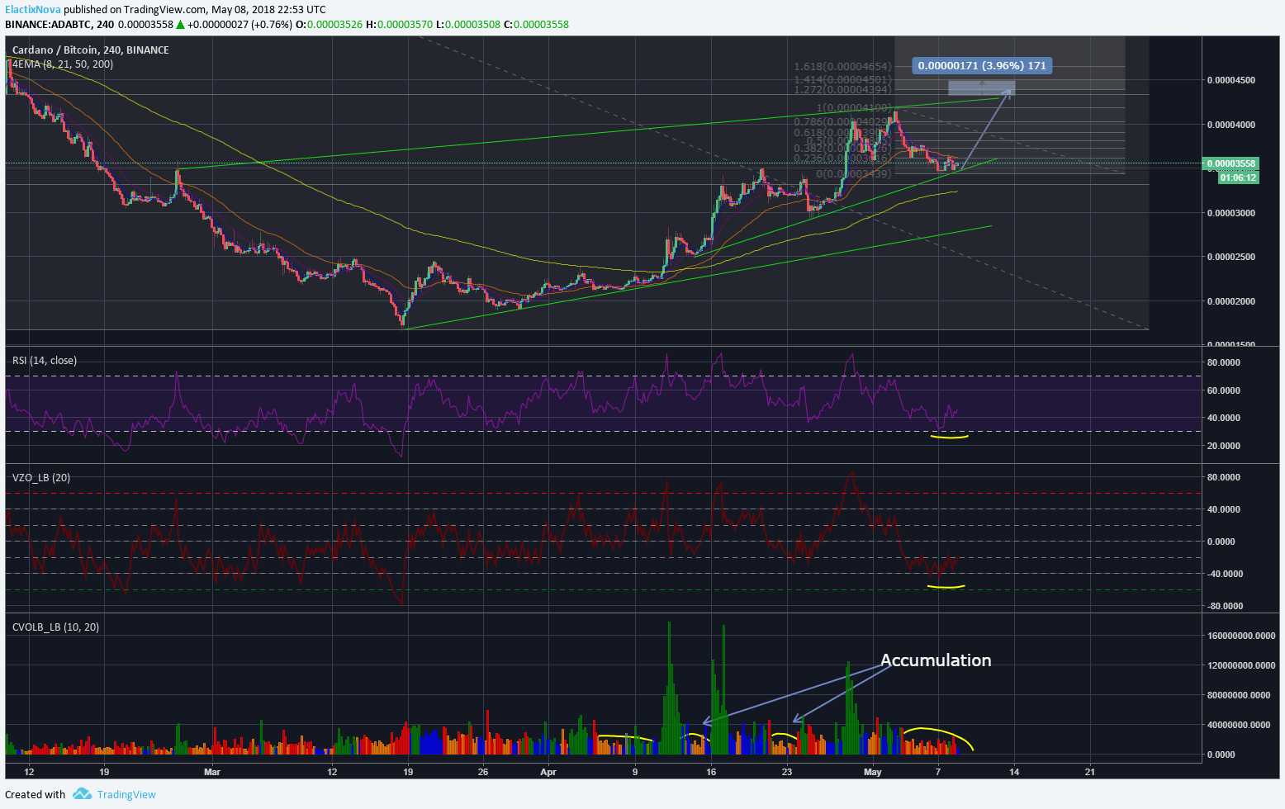The width and height of the screenshot is (1285, 809).
Task: Select the RSI (14, close) indicator label
Action: (45, 360)
